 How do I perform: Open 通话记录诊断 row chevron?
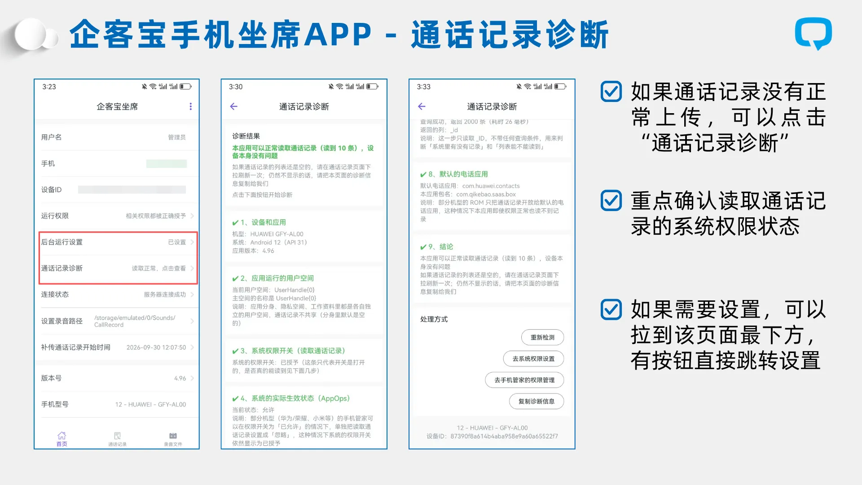click(192, 268)
